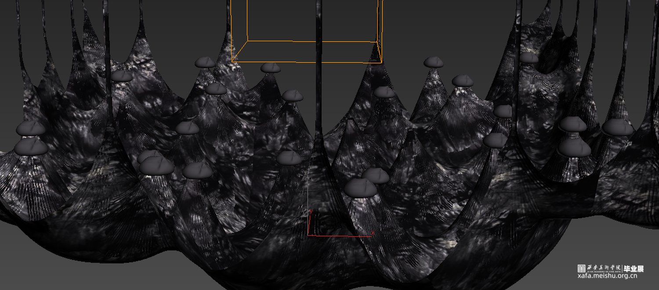Viewport: 659px width, 290px height.
Task: Click the 毕业展 watermark text
Action: 634,269
